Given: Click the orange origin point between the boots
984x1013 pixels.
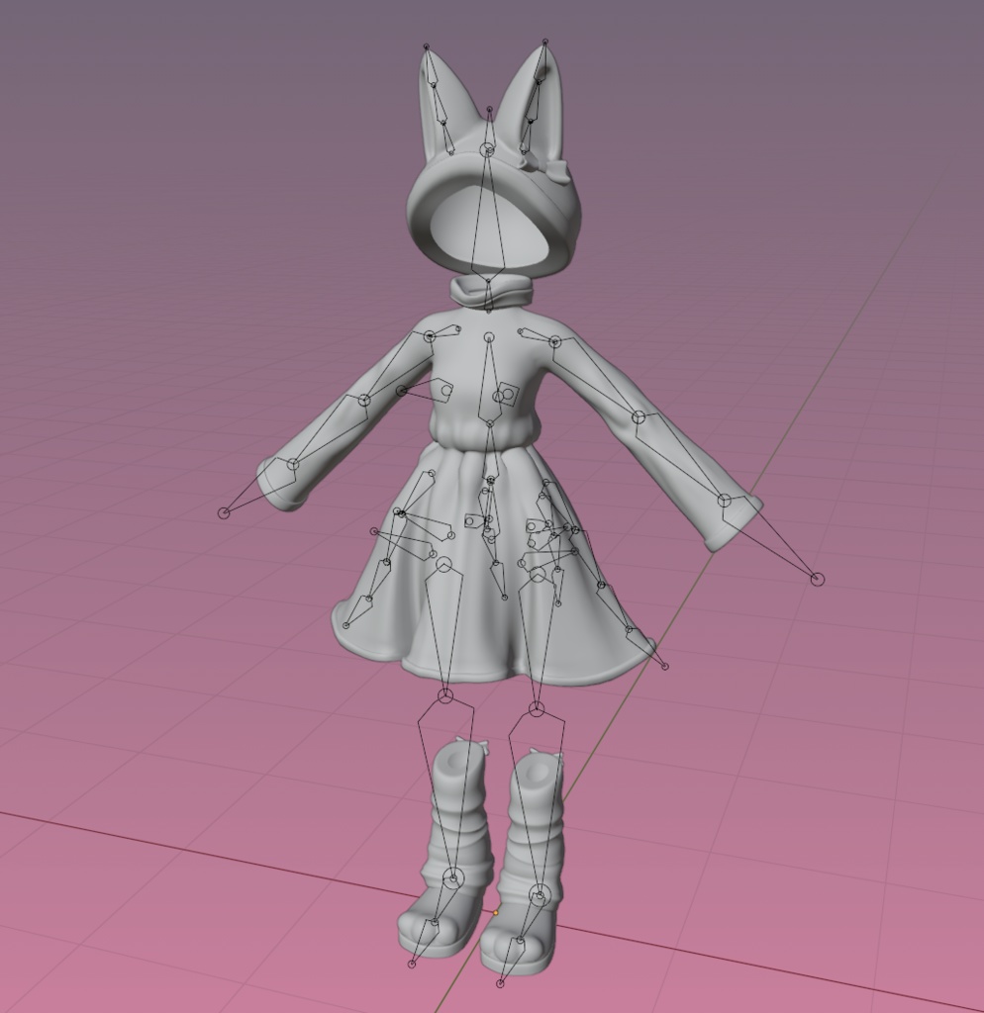Looking at the screenshot, I should pyautogui.click(x=494, y=913).
